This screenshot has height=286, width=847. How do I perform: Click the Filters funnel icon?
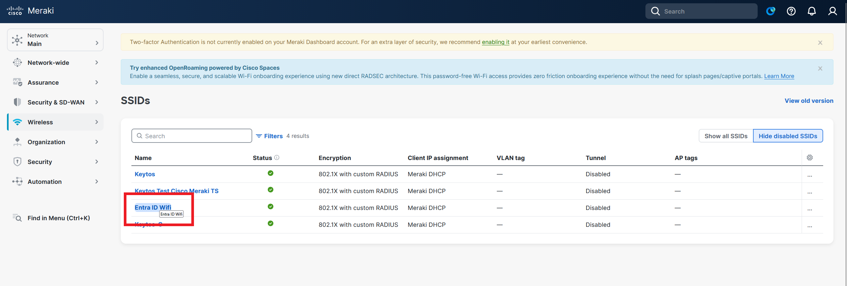pyautogui.click(x=259, y=136)
